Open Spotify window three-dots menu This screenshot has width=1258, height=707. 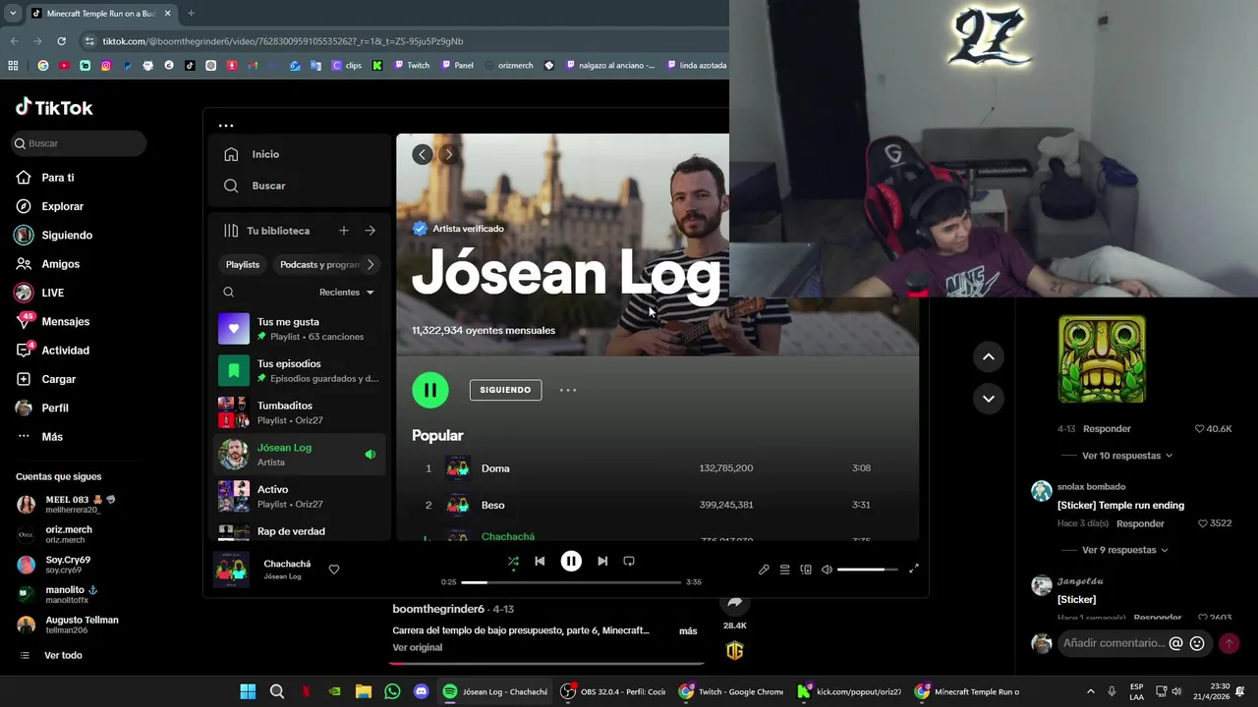(x=226, y=126)
